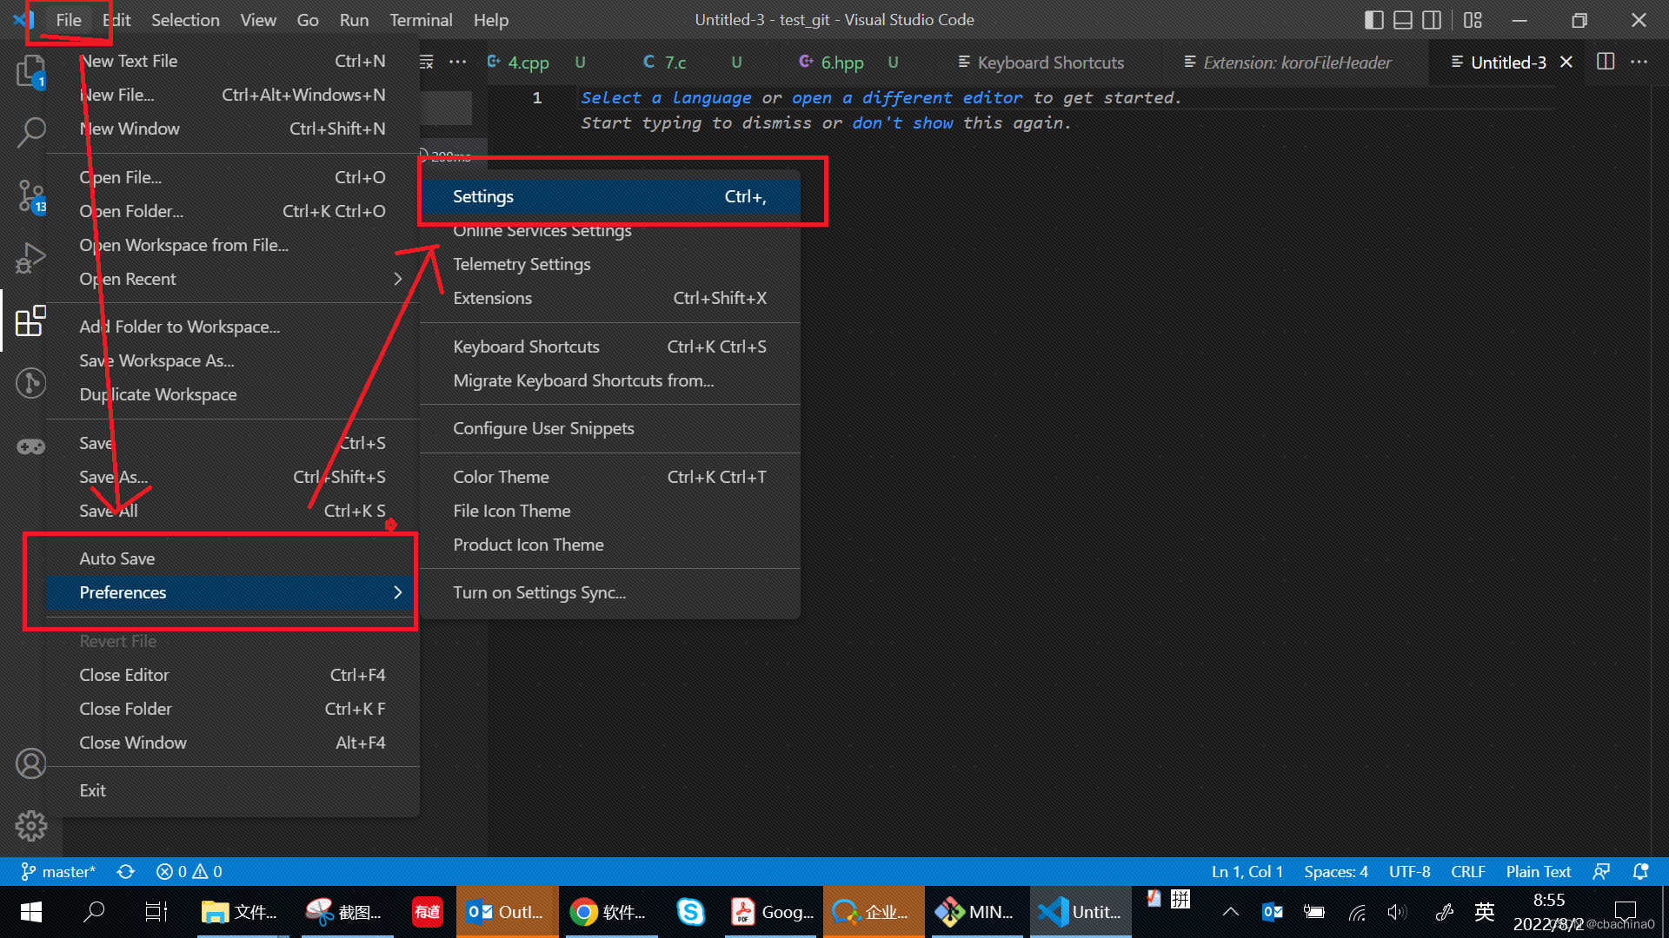Open the Search view in activity bar
This screenshot has width=1669, height=938.
[31, 132]
